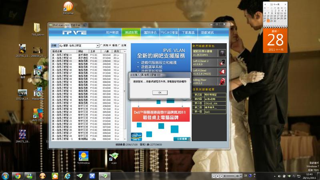
Task: Expand the 分類 game category dropdown
Action: tap(97, 46)
